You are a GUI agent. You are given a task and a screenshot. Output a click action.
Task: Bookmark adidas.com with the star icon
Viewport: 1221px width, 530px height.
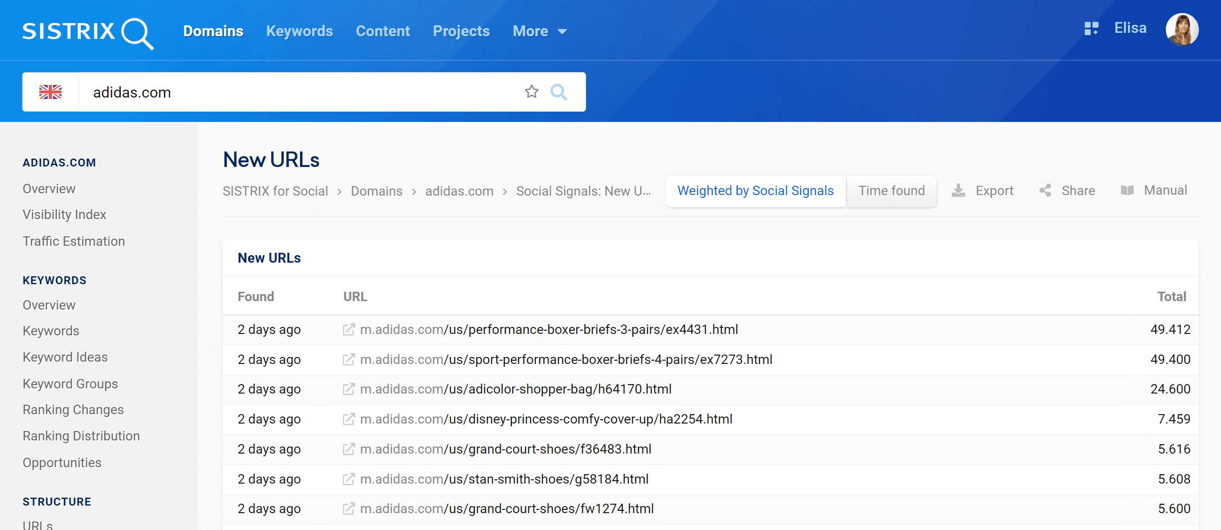point(531,91)
